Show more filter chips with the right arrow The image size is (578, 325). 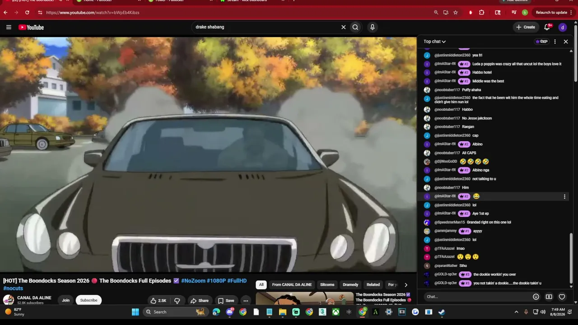click(406, 285)
